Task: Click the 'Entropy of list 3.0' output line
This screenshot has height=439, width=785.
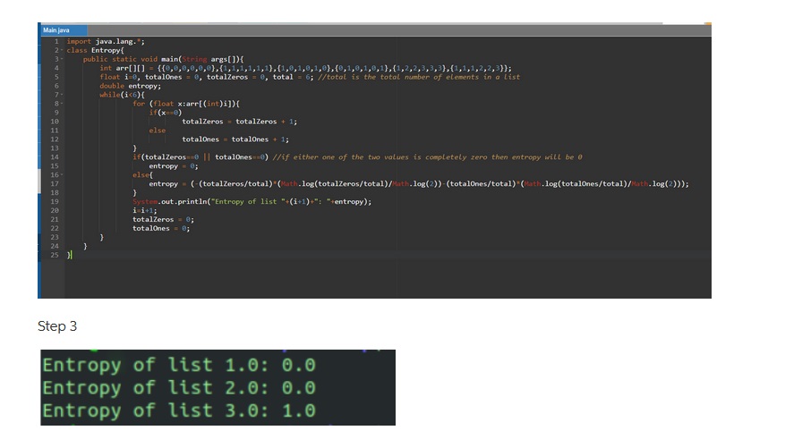Action: pyautogui.click(x=178, y=411)
